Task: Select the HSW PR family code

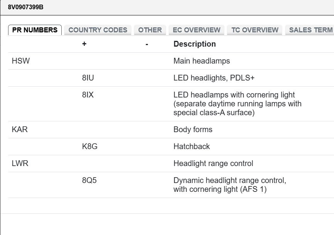Action: pyautogui.click(x=21, y=61)
